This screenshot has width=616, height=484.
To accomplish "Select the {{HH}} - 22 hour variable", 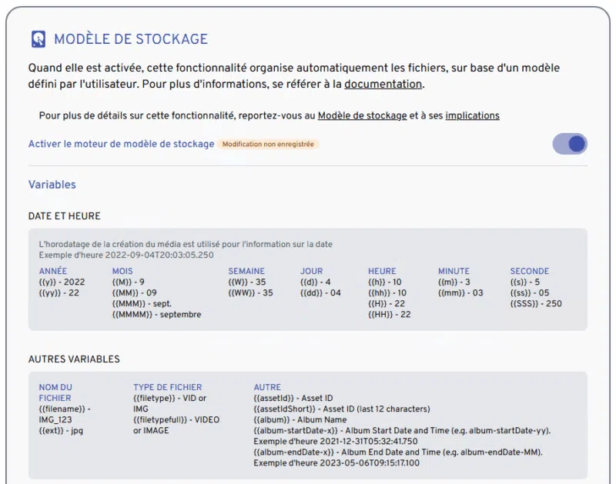I will [389, 314].
